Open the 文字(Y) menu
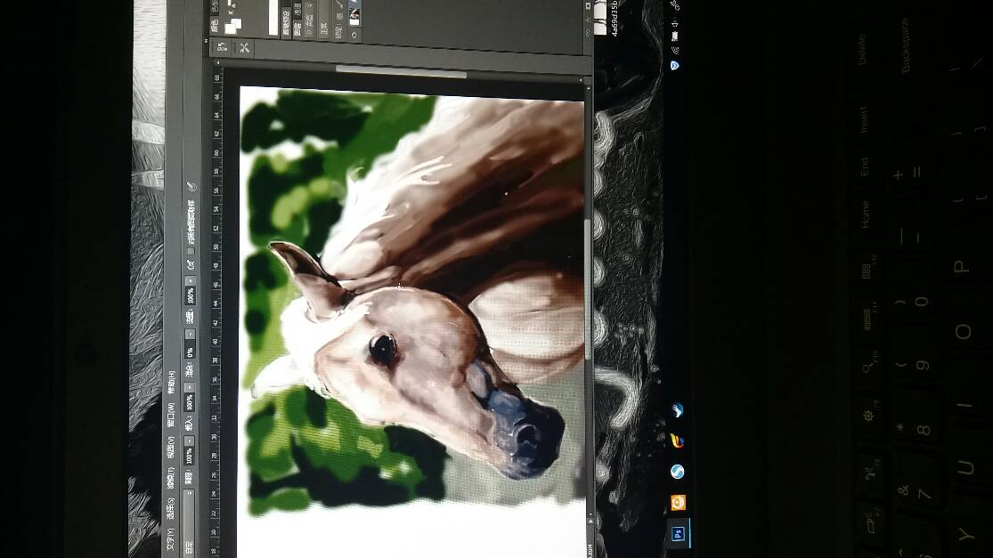Screen dimensions: 993x558 [171, 539]
